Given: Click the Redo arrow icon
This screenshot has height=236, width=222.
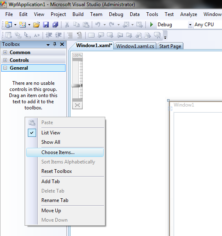Looking at the screenshot, I should [x=112, y=25].
